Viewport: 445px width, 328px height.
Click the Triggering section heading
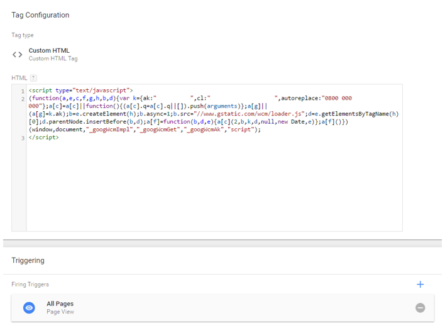28,261
